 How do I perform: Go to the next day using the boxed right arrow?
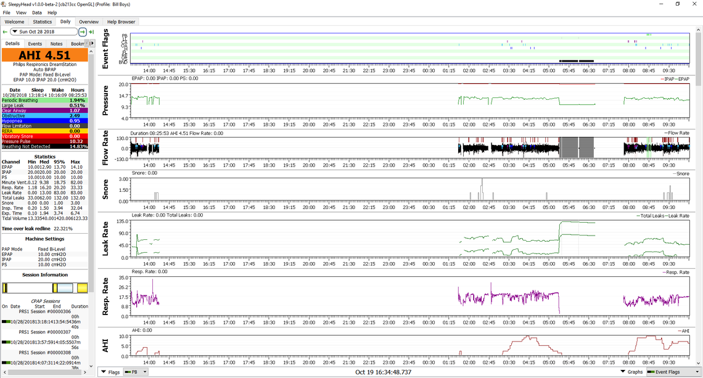[83, 32]
